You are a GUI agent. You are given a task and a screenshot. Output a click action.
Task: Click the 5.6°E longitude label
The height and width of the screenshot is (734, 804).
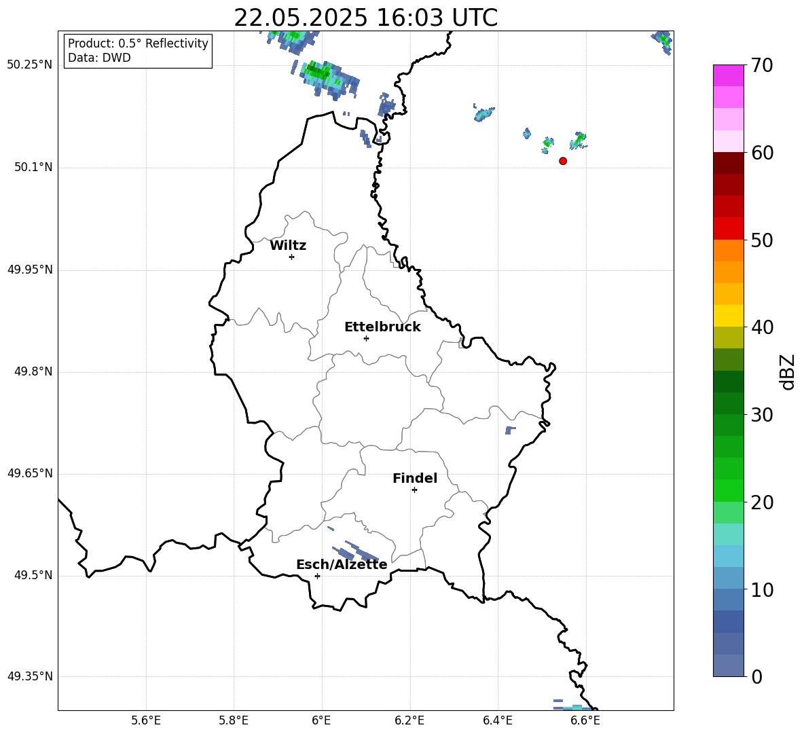pos(146,720)
